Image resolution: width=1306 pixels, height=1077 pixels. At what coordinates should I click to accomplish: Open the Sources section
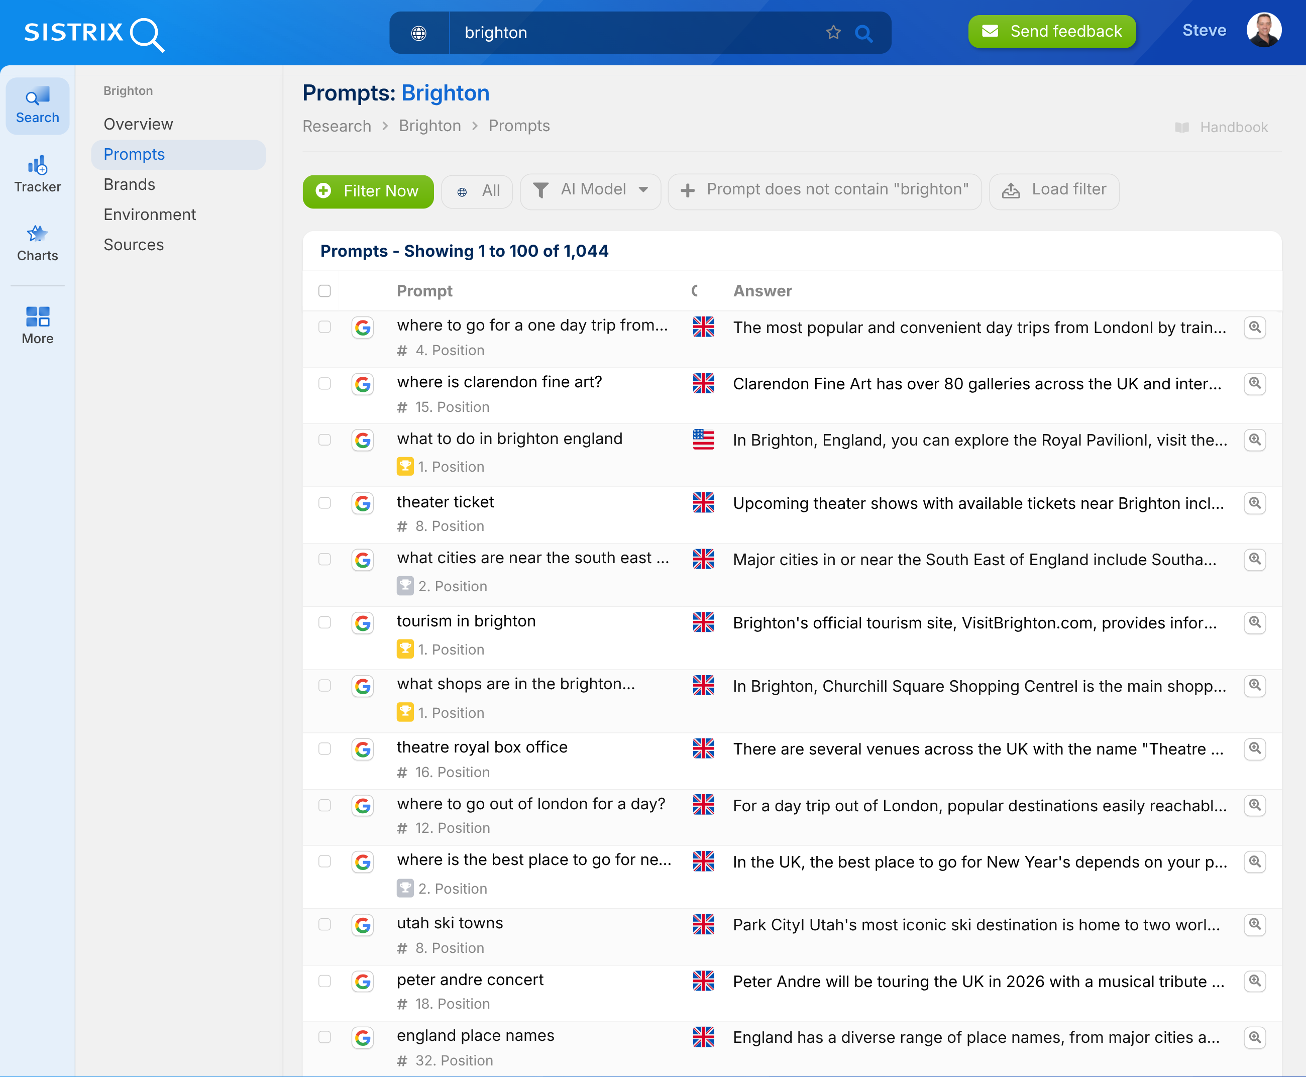click(x=134, y=244)
